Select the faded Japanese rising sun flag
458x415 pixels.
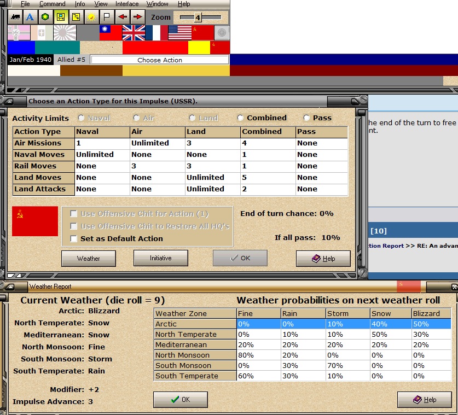click(x=65, y=33)
